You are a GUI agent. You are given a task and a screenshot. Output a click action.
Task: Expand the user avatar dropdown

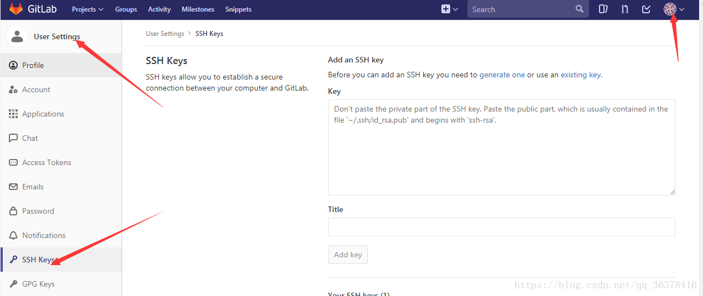pos(674,9)
